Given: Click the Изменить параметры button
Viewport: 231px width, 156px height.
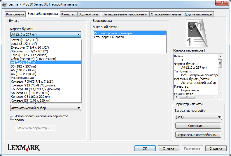Looking at the screenshot, I should (x=36, y=128).
